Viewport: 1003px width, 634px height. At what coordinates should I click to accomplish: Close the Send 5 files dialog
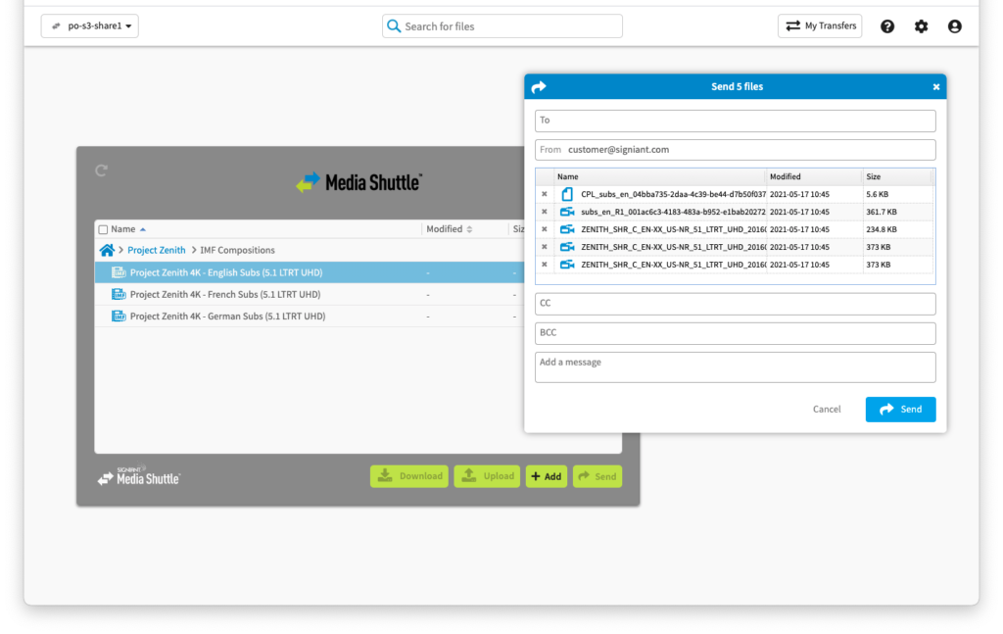[935, 87]
